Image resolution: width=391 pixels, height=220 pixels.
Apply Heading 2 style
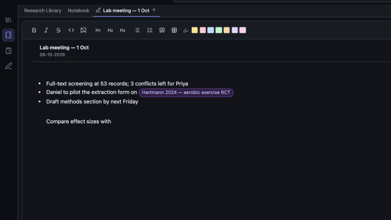pyautogui.click(x=110, y=30)
